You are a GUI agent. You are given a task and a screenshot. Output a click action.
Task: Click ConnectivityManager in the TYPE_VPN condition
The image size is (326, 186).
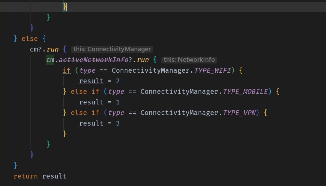[179, 113]
